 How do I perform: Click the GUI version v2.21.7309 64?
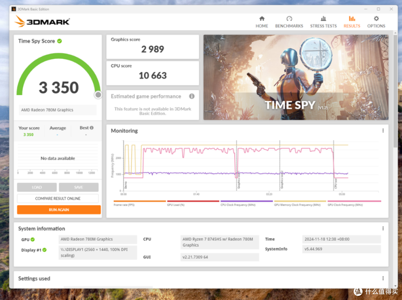220,257
